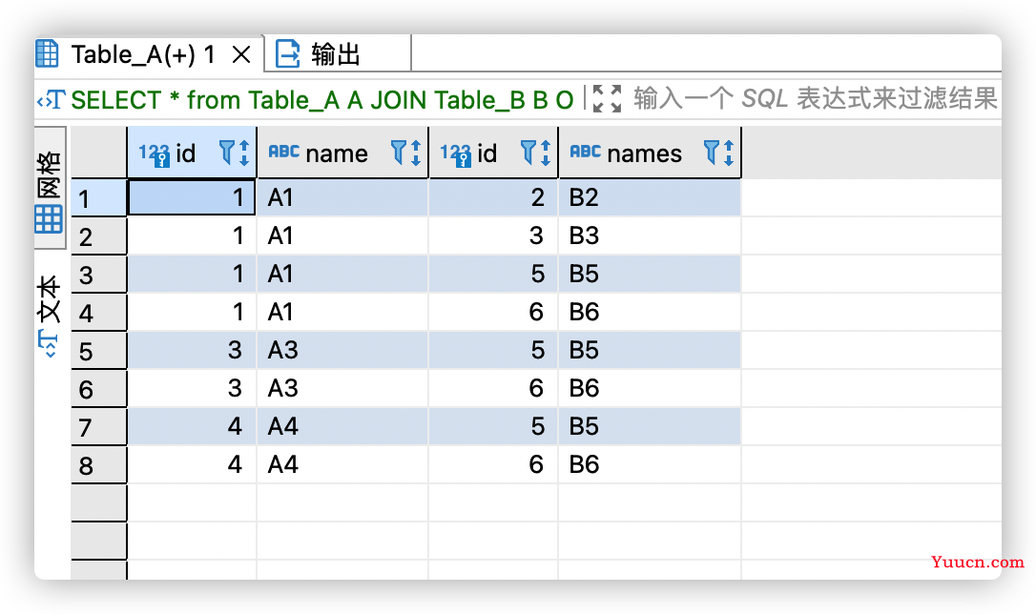Select row number 4 header

pyautogui.click(x=98, y=313)
